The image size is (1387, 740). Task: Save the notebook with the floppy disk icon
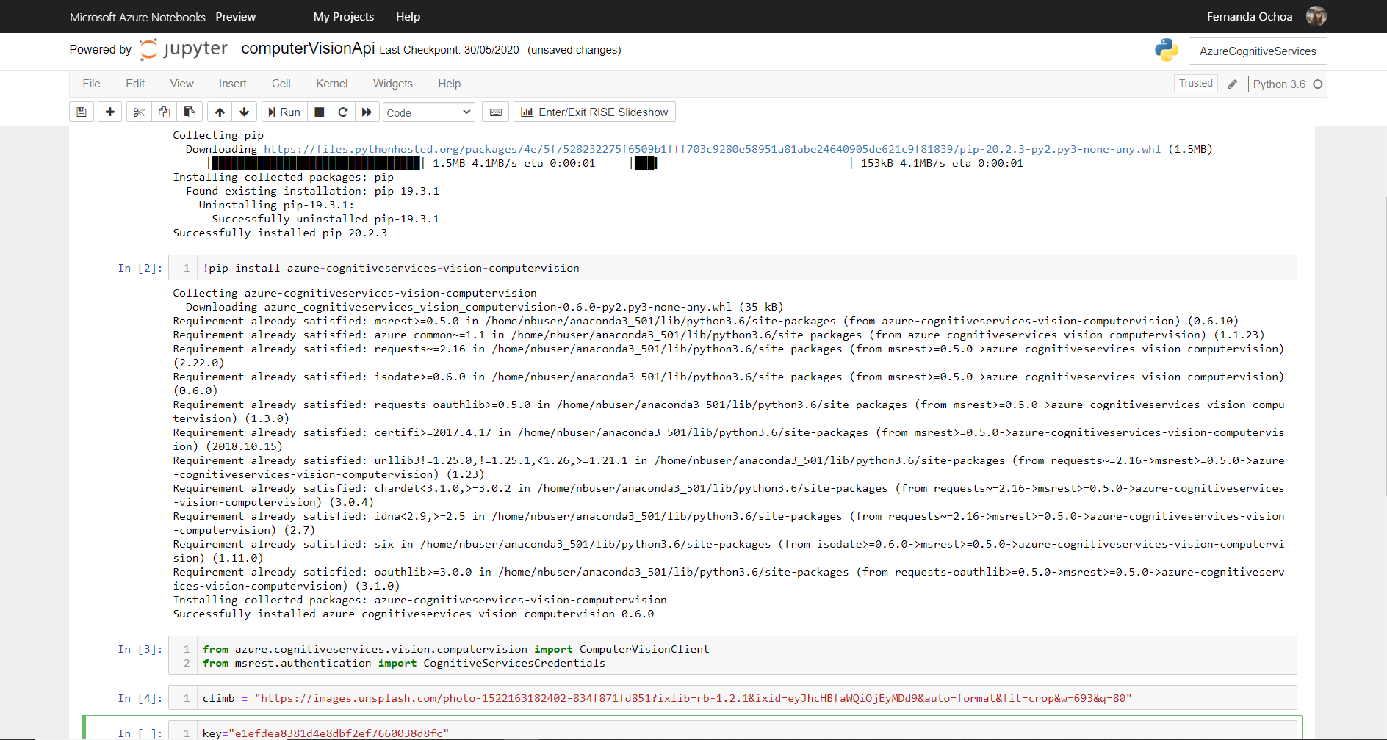click(82, 112)
